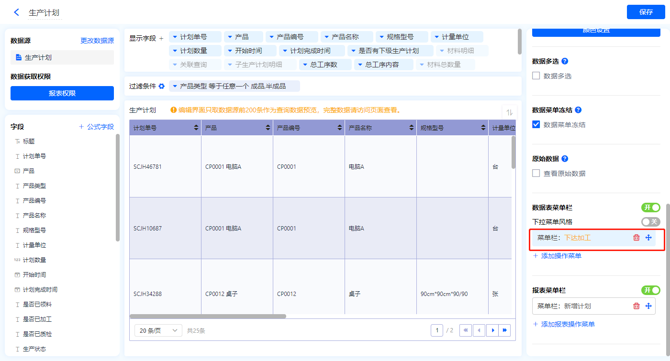670x361 pixels.
Task: Click the help icon beside 数据多选
Action: tap(565, 61)
